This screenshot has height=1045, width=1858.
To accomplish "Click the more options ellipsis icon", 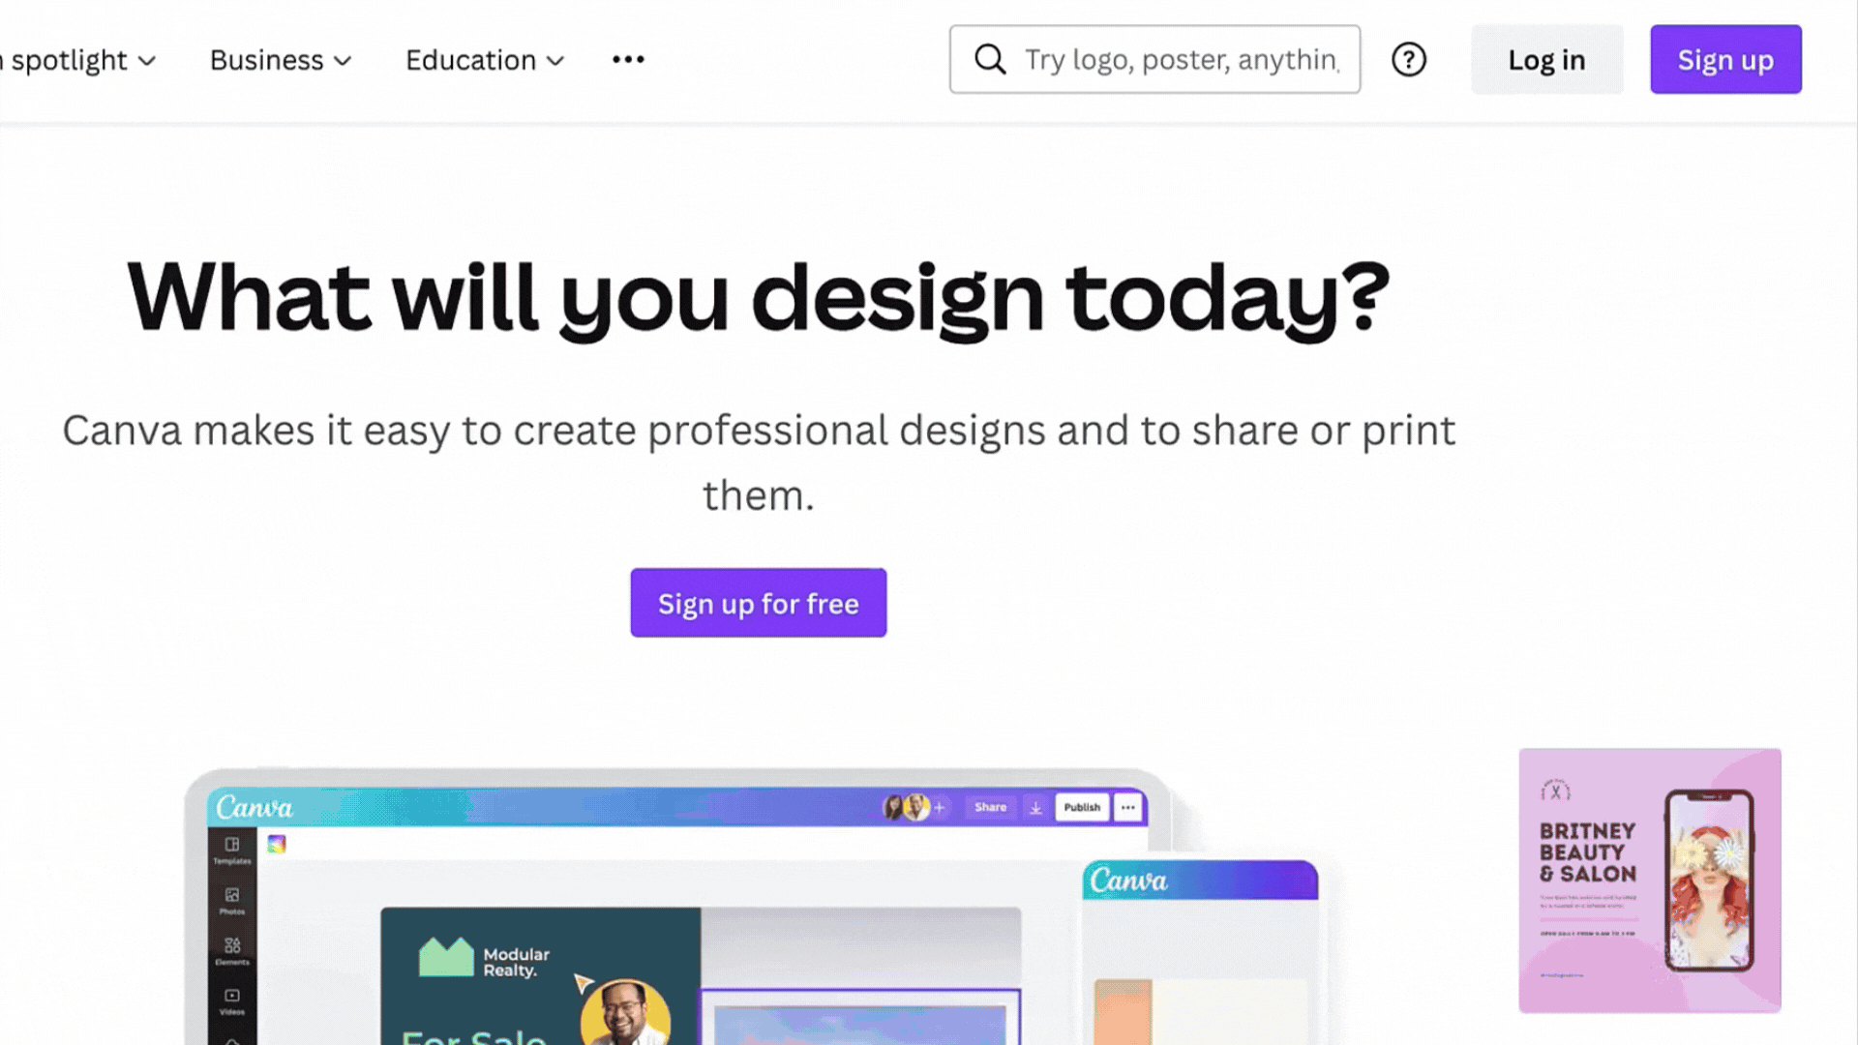I will click(x=626, y=60).
